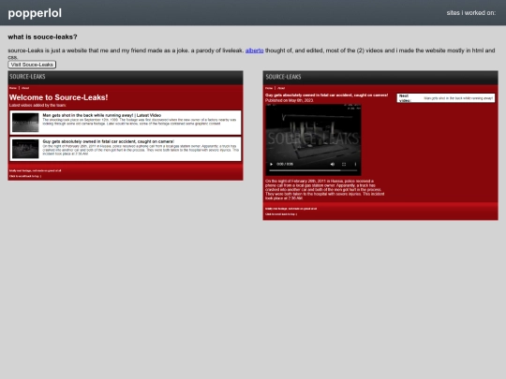Click thumbnail beside 'Guy gets absolutely owned' entry

pyautogui.click(x=25, y=149)
